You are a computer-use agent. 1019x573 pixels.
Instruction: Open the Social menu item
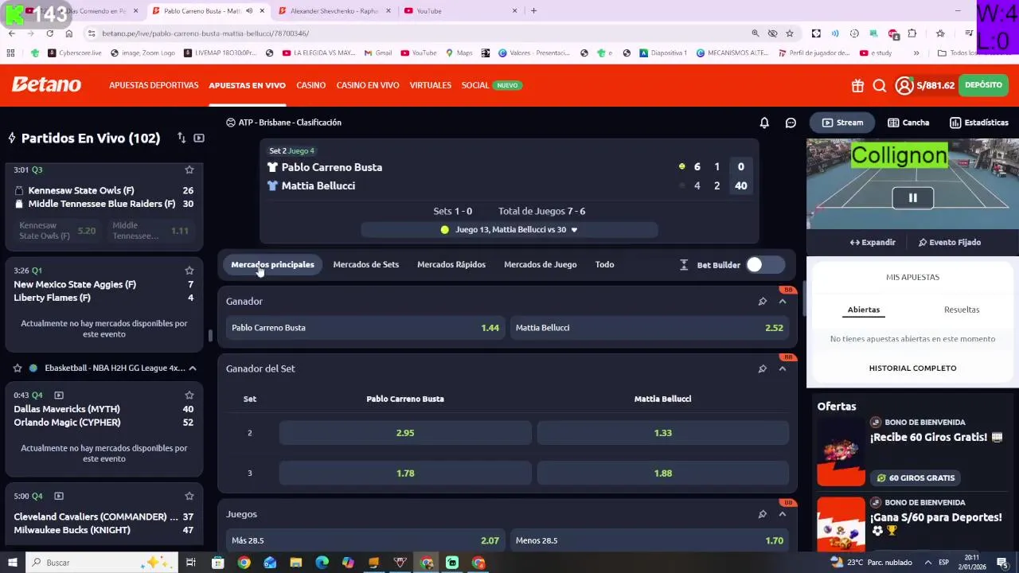click(475, 85)
